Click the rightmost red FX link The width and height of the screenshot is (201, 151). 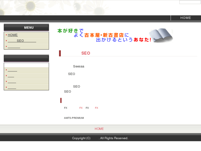click(x=96, y=108)
